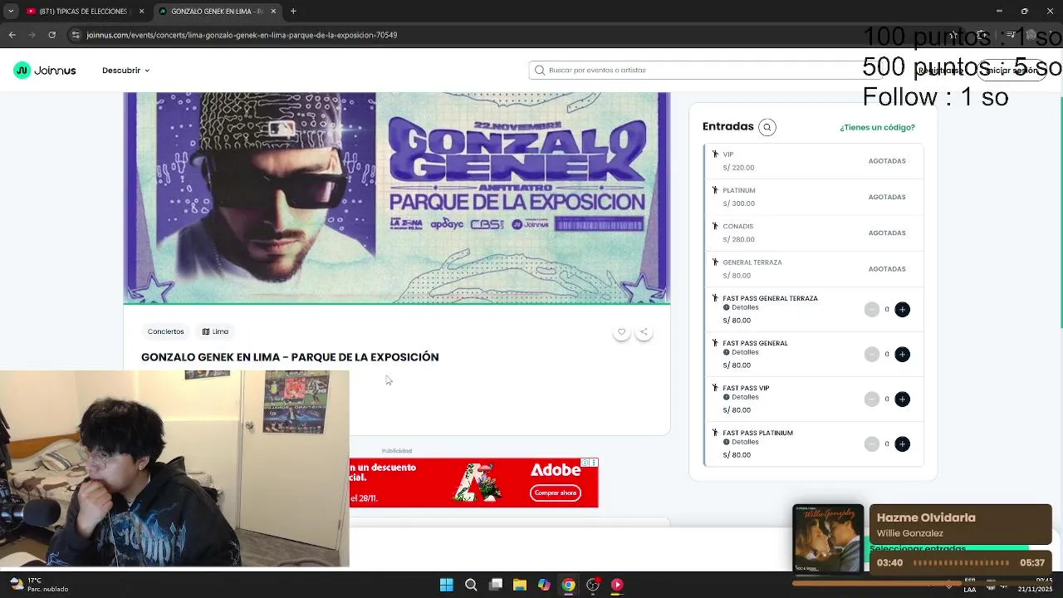This screenshot has height=598, width=1063.
Task: Click the VIP ticket row name
Action: (727, 154)
